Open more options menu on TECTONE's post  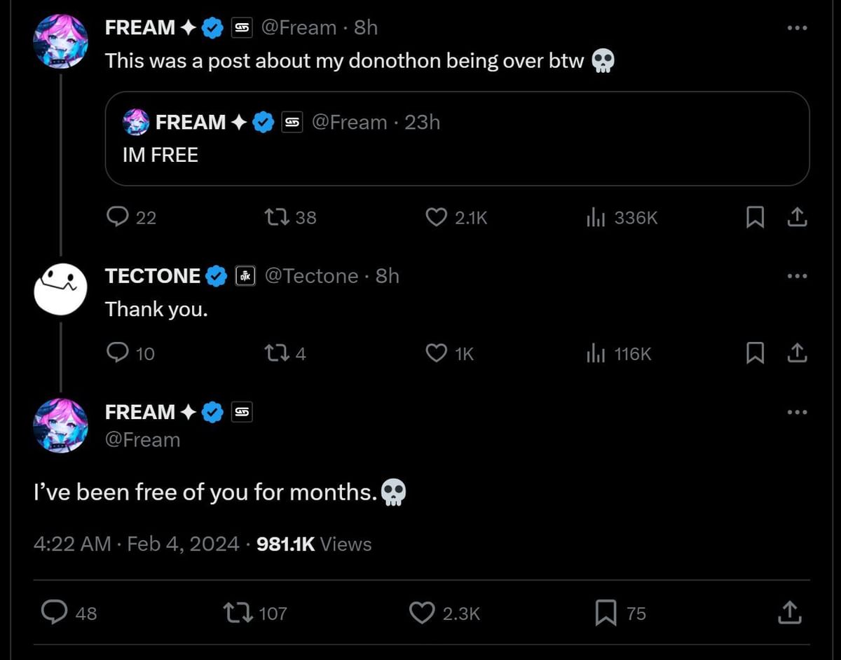point(797,276)
